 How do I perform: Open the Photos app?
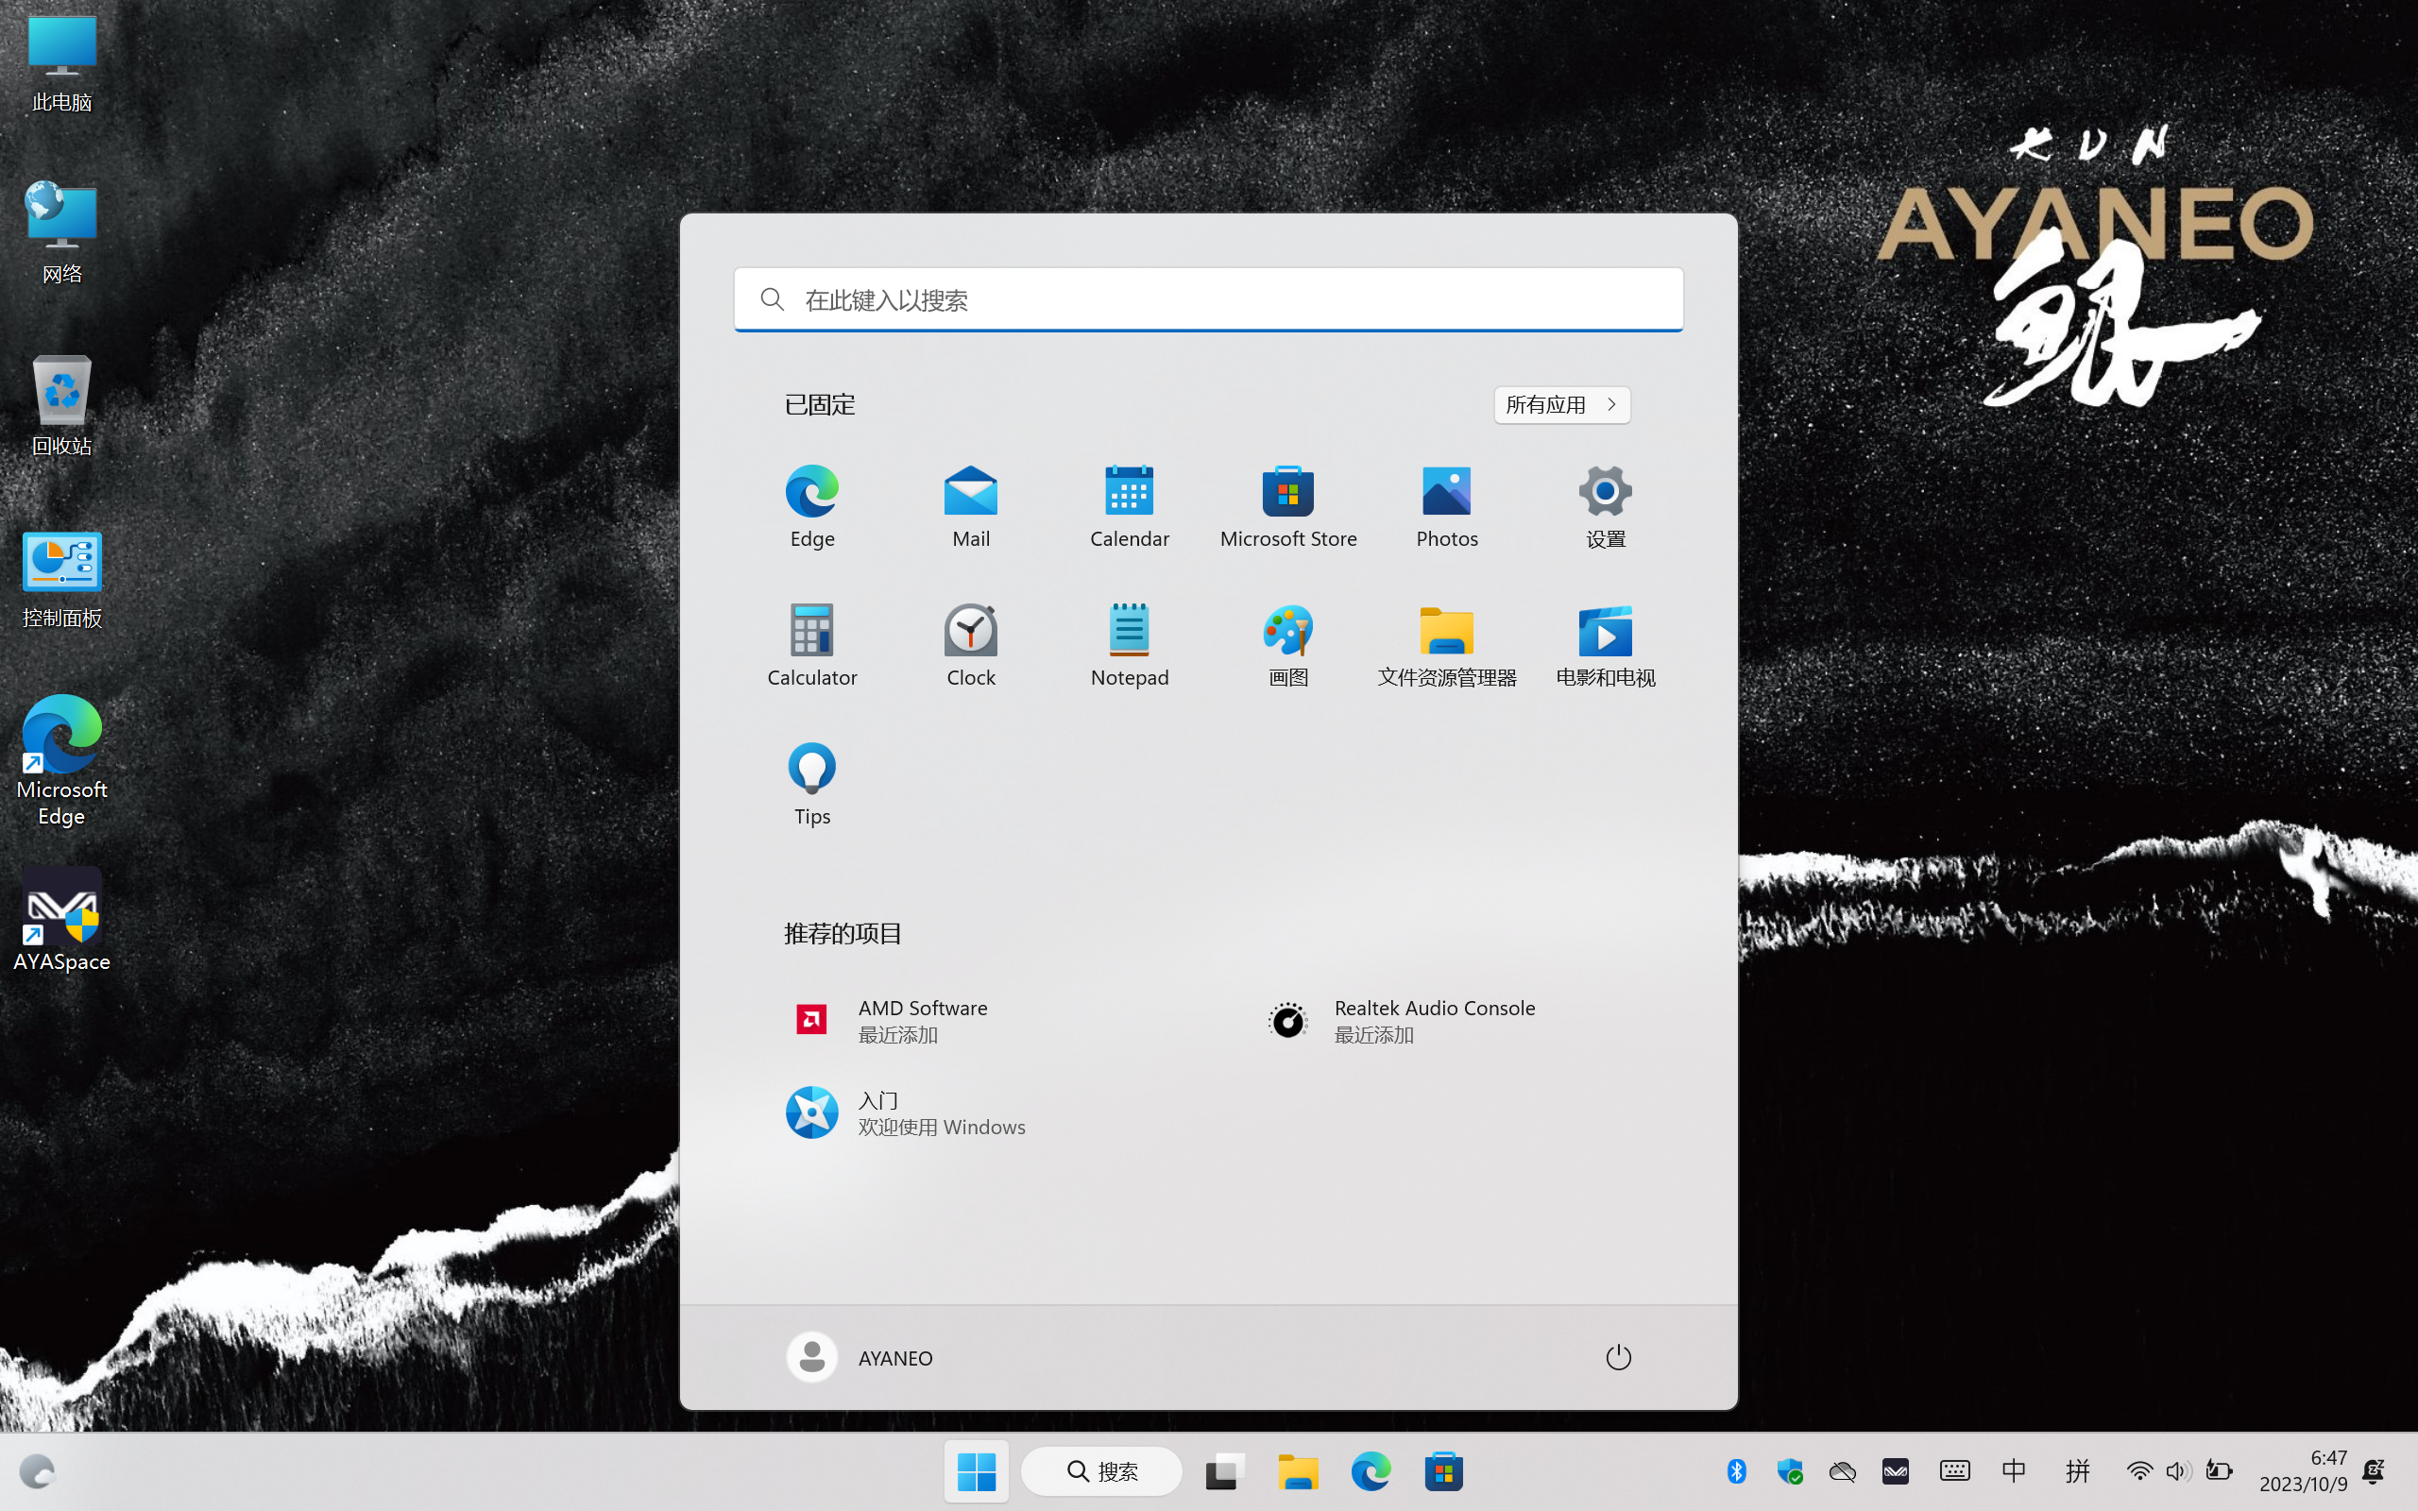point(1446,504)
